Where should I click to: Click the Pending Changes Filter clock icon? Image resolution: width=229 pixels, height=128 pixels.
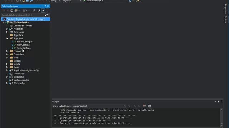[24, 11]
